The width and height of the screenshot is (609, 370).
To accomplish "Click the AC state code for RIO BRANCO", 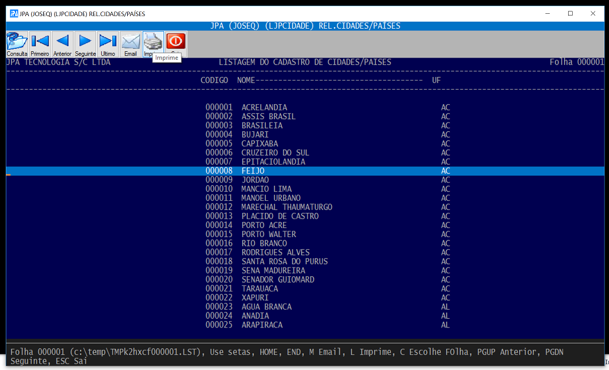I will [x=445, y=243].
